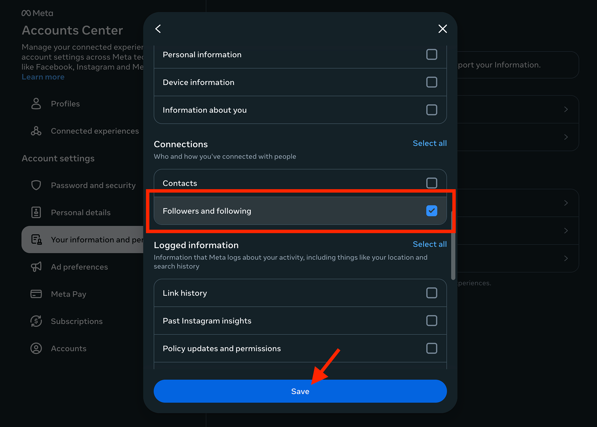Click the topmost right-side chevron arrow

click(x=566, y=109)
